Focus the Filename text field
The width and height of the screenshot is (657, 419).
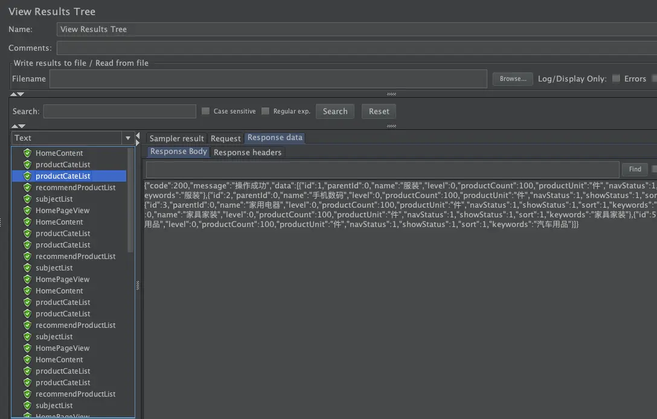pos(268,78)
